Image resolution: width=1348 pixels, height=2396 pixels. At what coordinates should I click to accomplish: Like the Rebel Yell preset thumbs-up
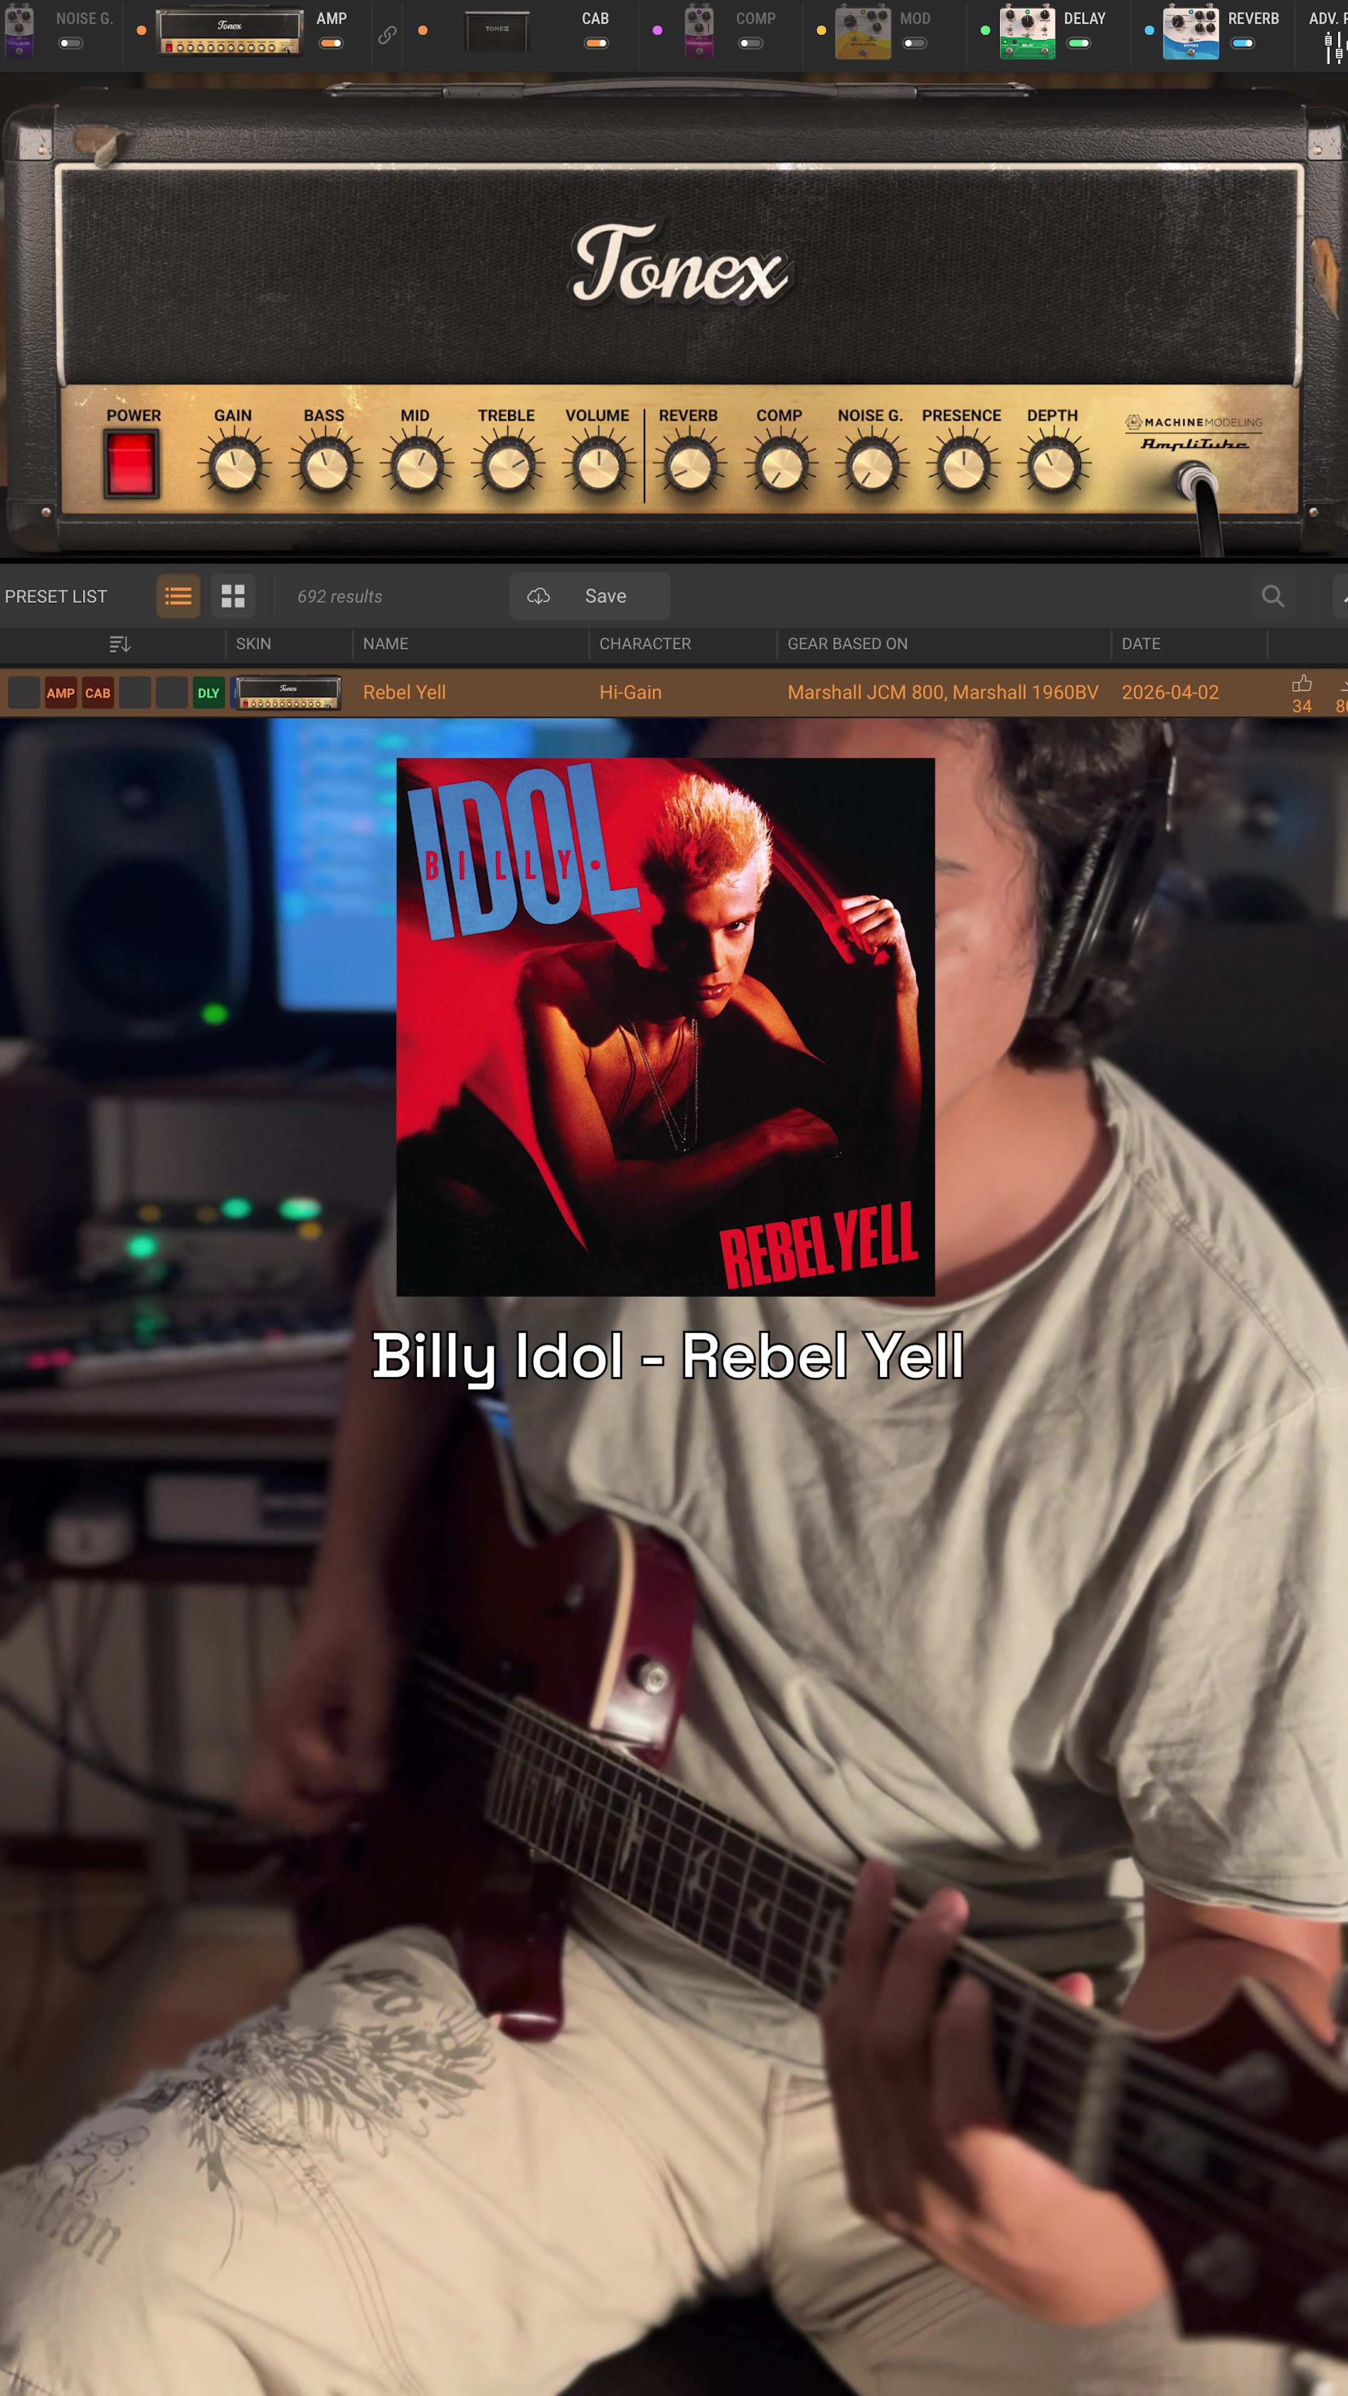(x=1301, y=684)
